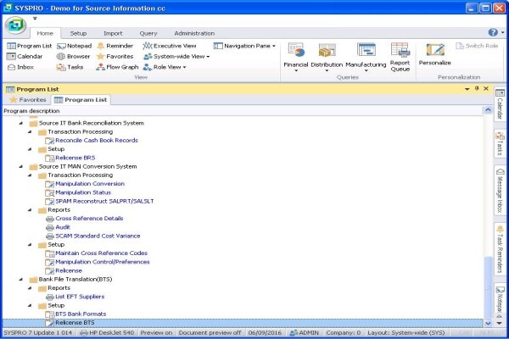509x339 pixels.
Task: Open the System-wide View dropdown
Action: (176, 57)
